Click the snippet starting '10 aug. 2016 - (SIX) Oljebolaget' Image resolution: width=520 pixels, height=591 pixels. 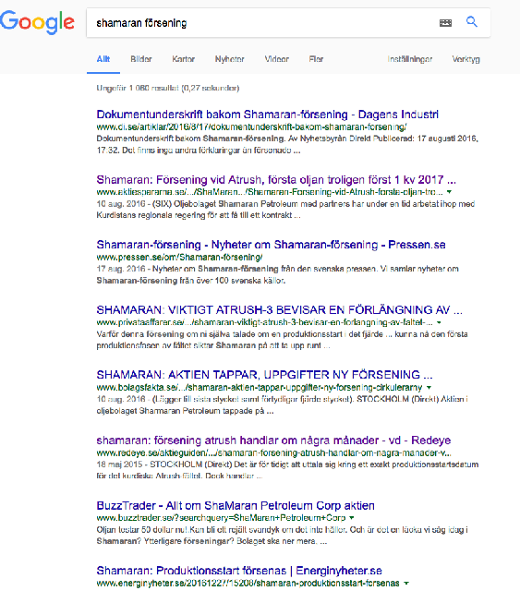coord(285,210)
